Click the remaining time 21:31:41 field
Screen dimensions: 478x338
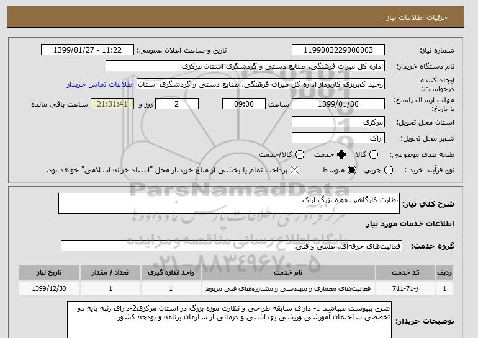tap(112, 104)
